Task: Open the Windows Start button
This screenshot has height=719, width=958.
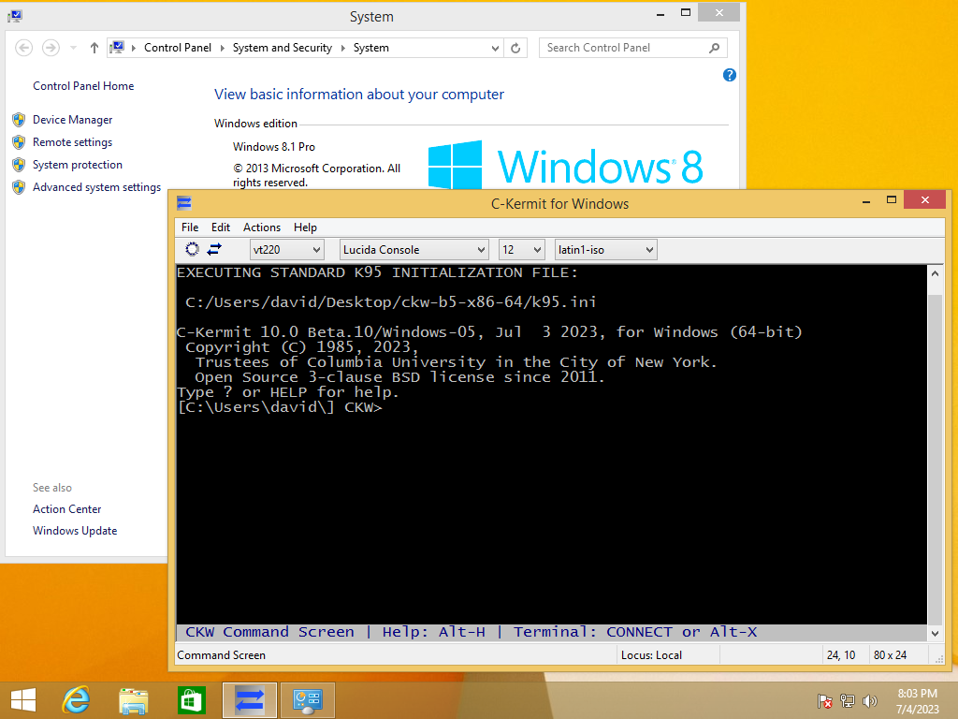Action: tap(23, 699)
